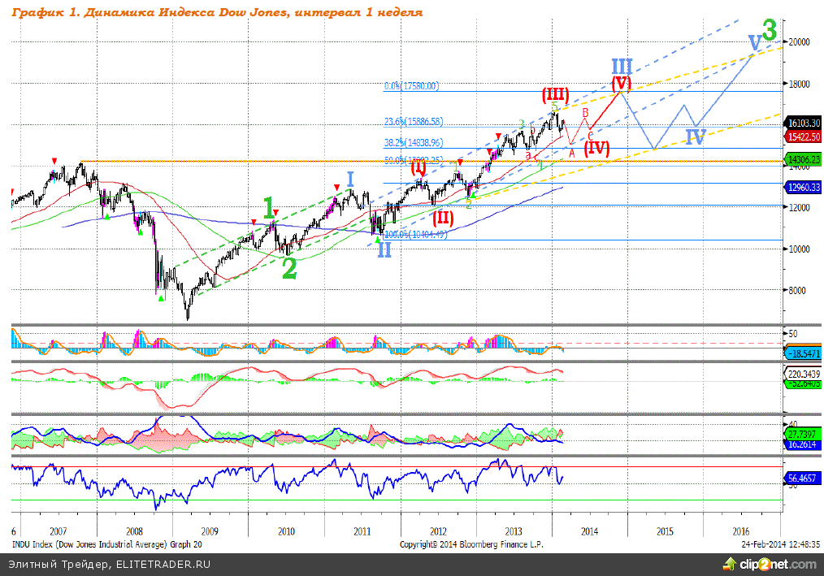This screenshot has height=576, width=824.
Task: Click the blue 12960.33 price tag
Action: point(803,188)
